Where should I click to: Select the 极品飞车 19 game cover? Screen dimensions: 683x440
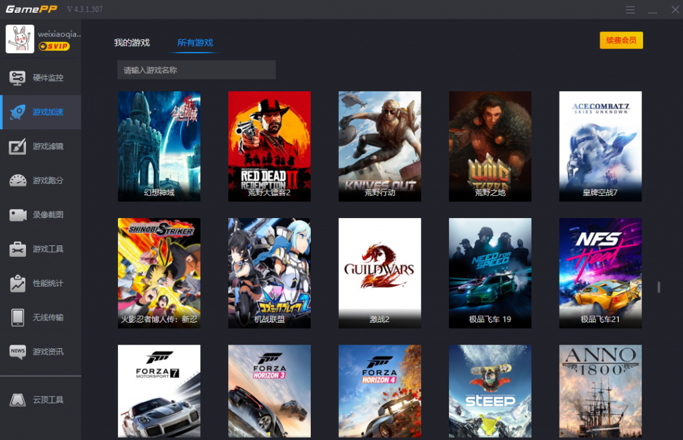(x=490, y=273)
